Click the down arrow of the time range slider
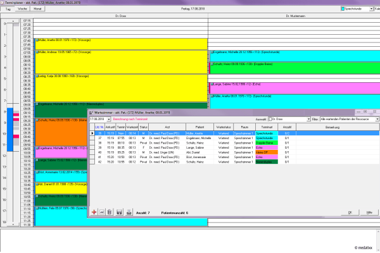380x253 pixels. click(x=13, y=225)
